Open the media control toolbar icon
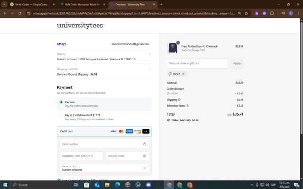This screenshot has width=303, height=189. [x=283, y=13]
